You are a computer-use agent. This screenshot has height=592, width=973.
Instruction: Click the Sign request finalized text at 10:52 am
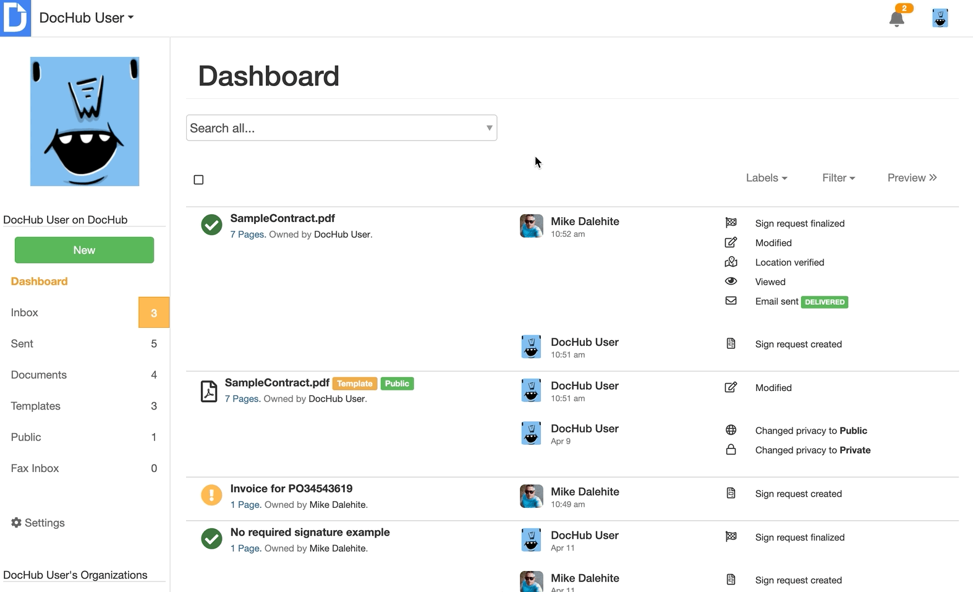tap(800, 223)
